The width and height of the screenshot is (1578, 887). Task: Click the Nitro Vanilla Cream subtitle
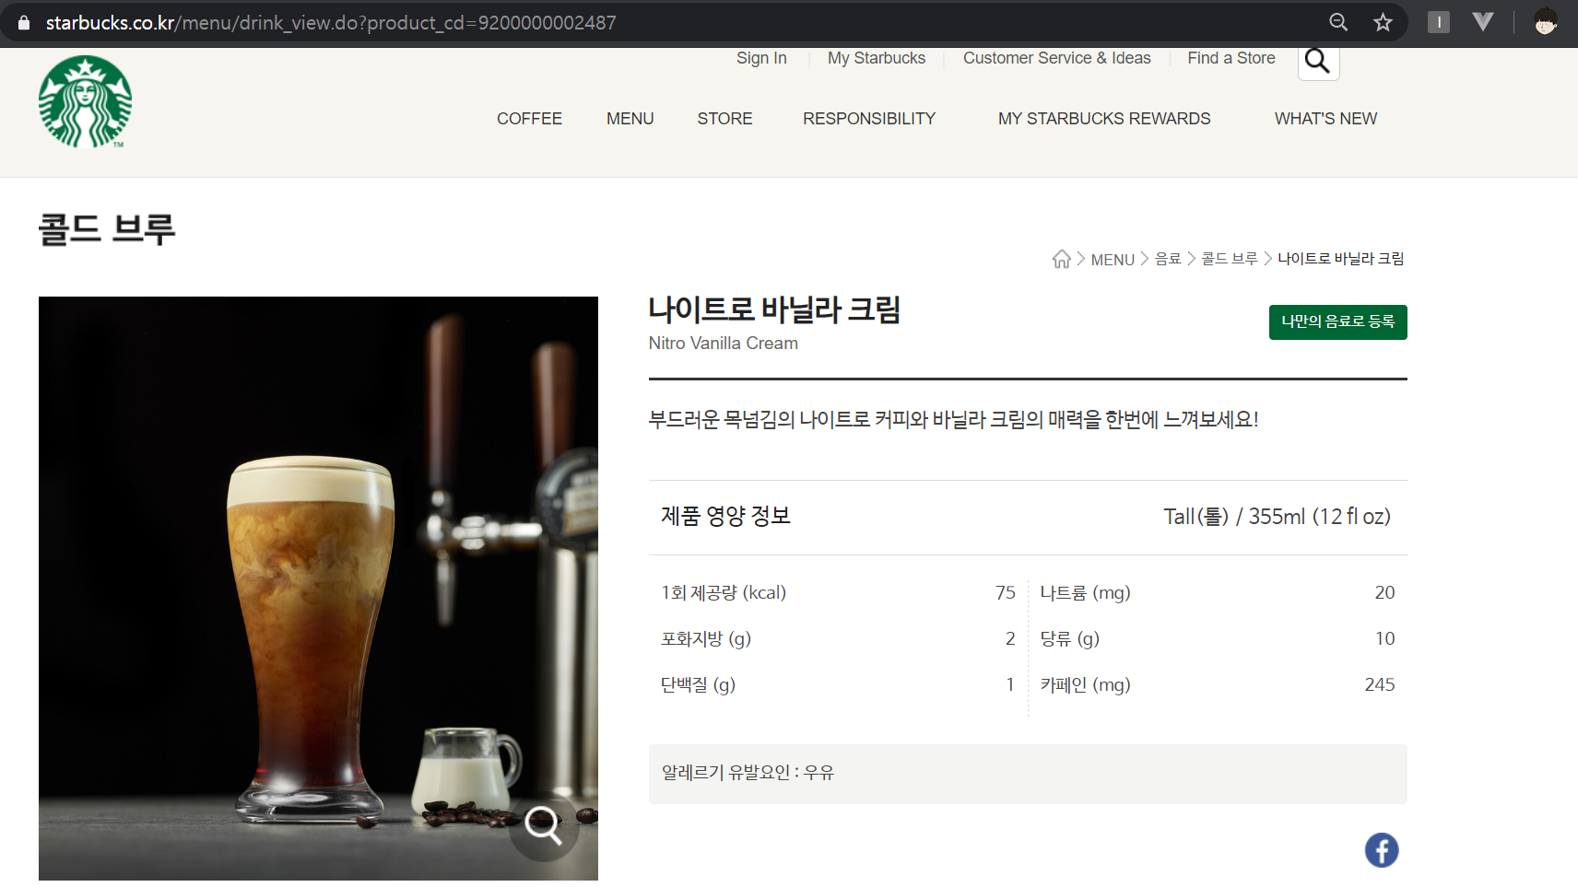pos(724,343)
